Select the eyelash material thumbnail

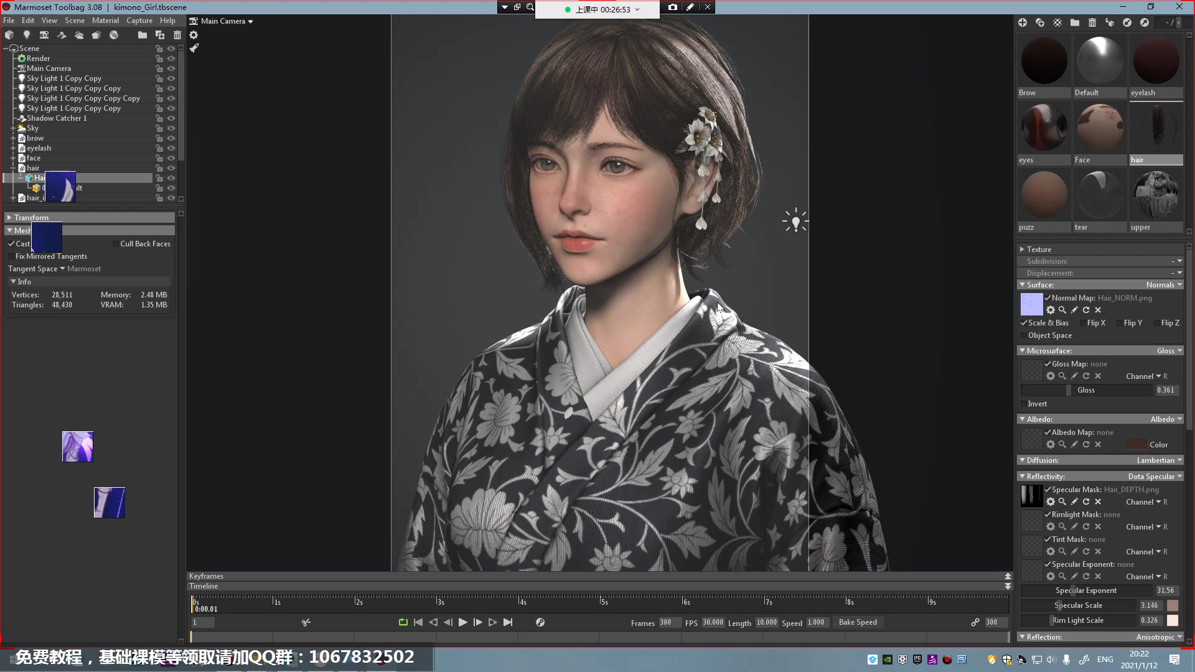click(1155, 60)
